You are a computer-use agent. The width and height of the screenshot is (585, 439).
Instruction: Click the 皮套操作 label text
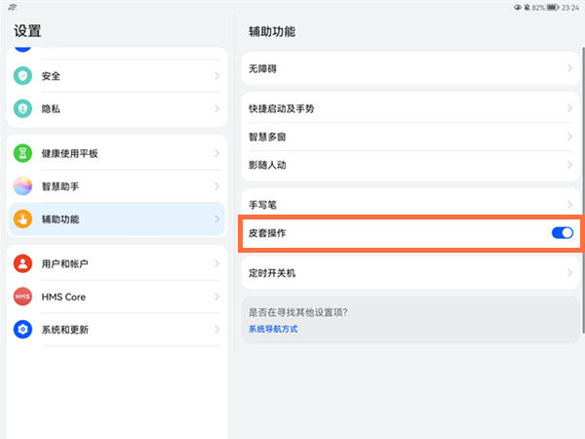coord(267,234)
